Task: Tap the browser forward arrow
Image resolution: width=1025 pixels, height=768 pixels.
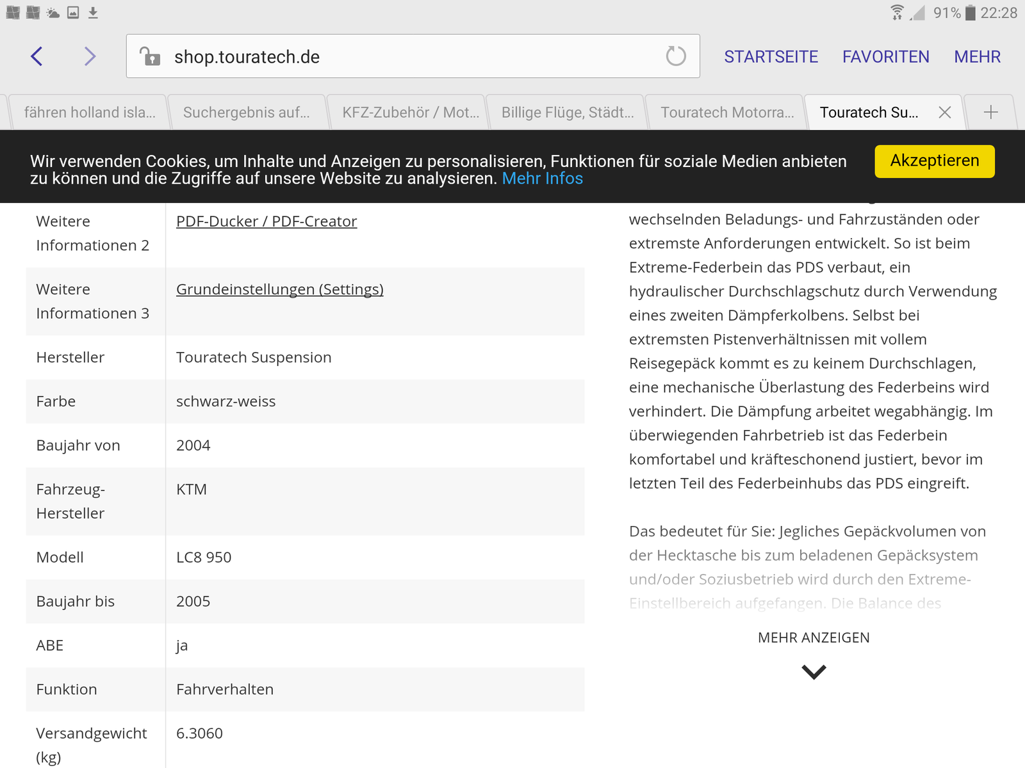Action: [90, 56]
